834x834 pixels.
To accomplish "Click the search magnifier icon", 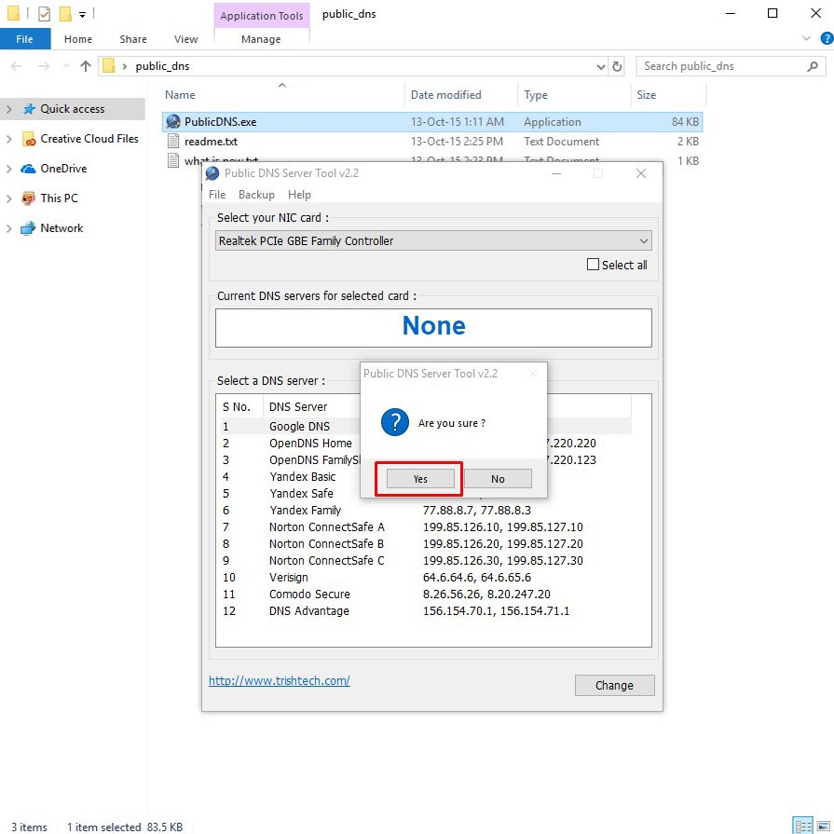I will click(x=812, y=66).
